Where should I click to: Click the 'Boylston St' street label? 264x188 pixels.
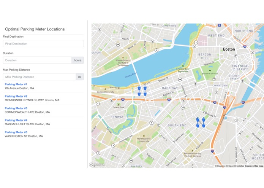point(168,94)
